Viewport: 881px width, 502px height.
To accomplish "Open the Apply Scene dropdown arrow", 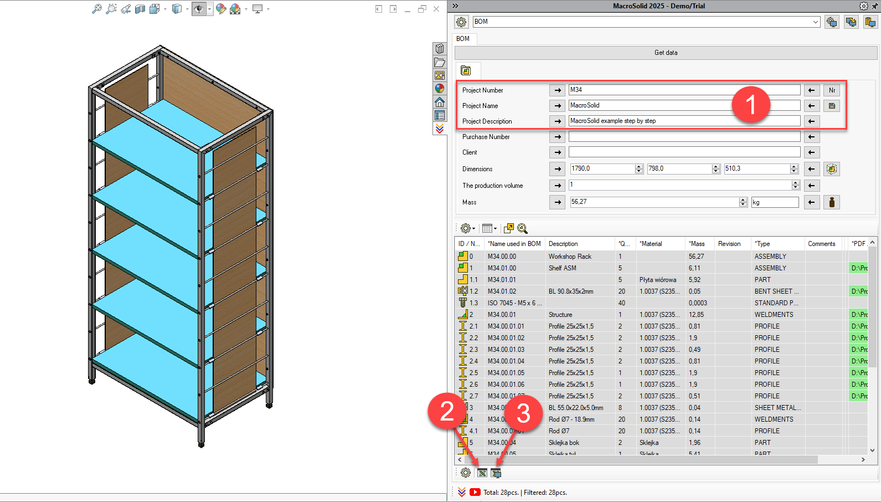I will 246,9.
